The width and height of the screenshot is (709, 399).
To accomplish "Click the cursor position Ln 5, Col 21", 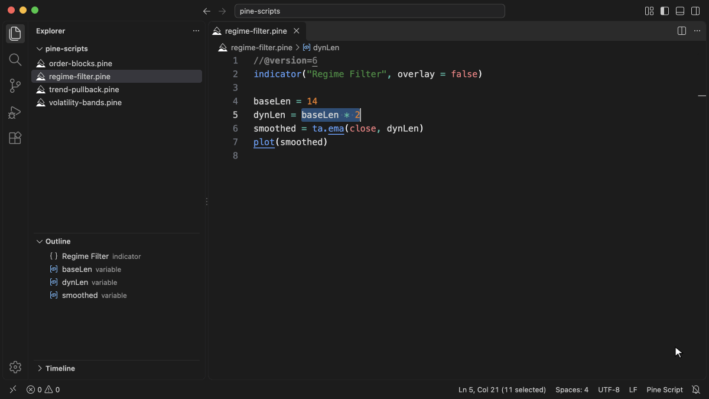I will coord(502,390).
